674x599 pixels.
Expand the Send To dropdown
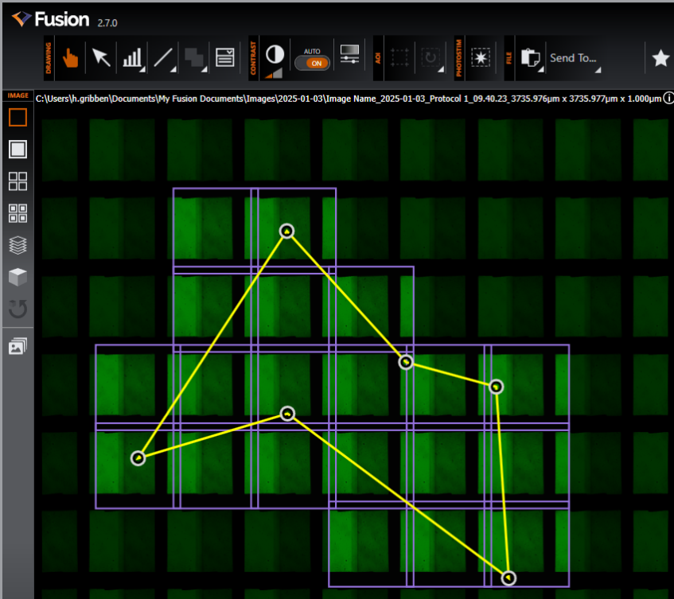coord(574,58)
